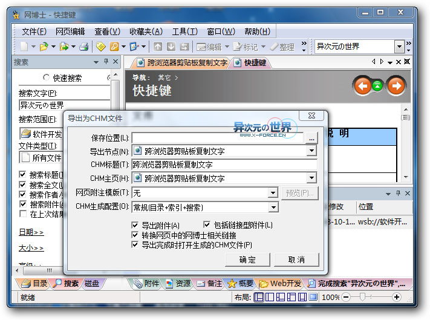Toggle the 搜索标题 checkbox
The image size is (430, 320).
(23, 174)
